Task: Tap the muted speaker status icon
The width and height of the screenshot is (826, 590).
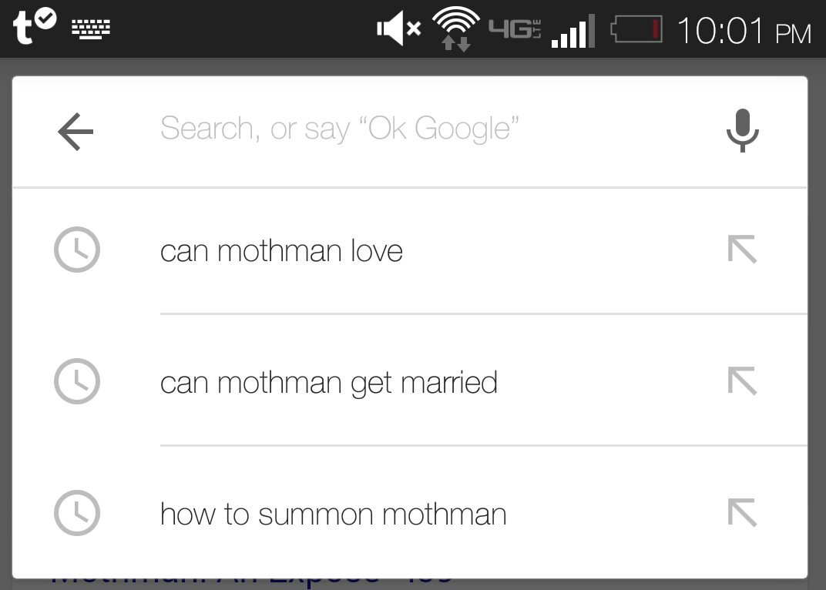Action: 399,28
